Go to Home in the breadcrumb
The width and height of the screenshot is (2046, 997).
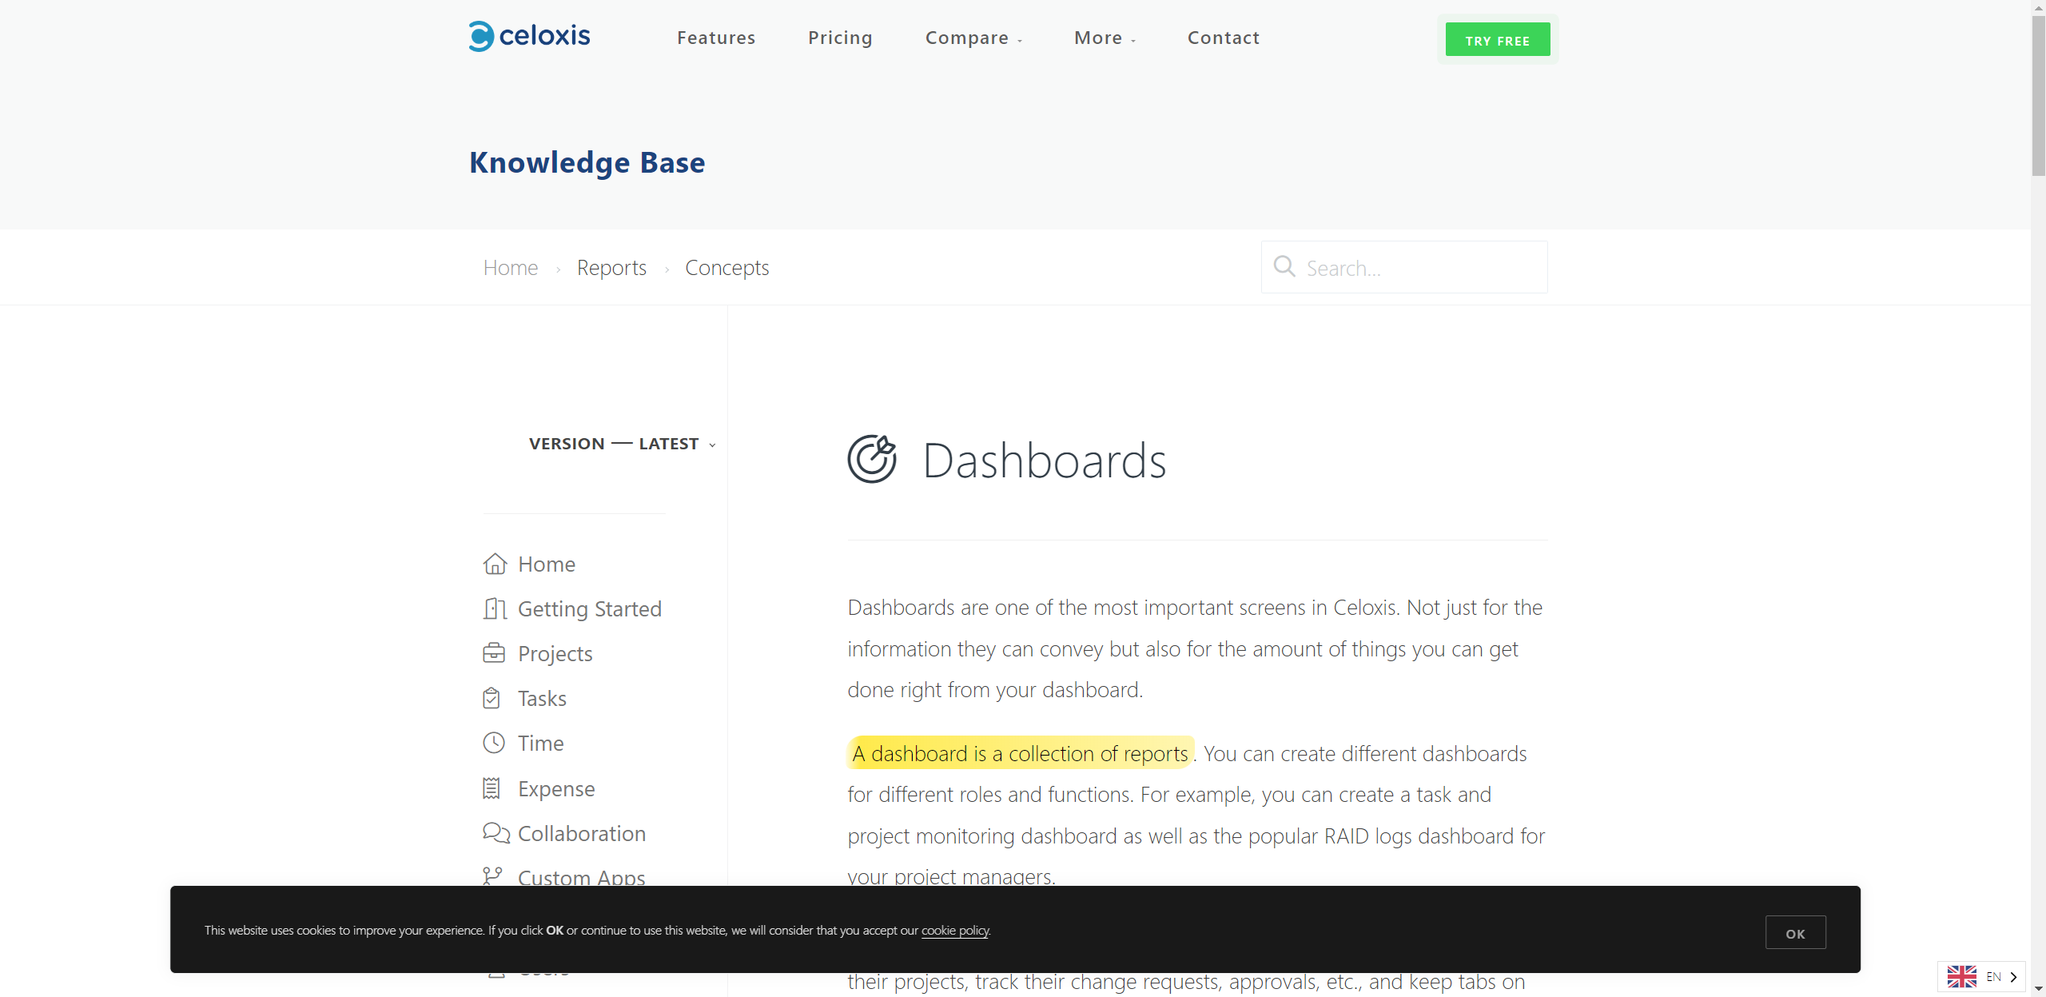pos(511,267)
